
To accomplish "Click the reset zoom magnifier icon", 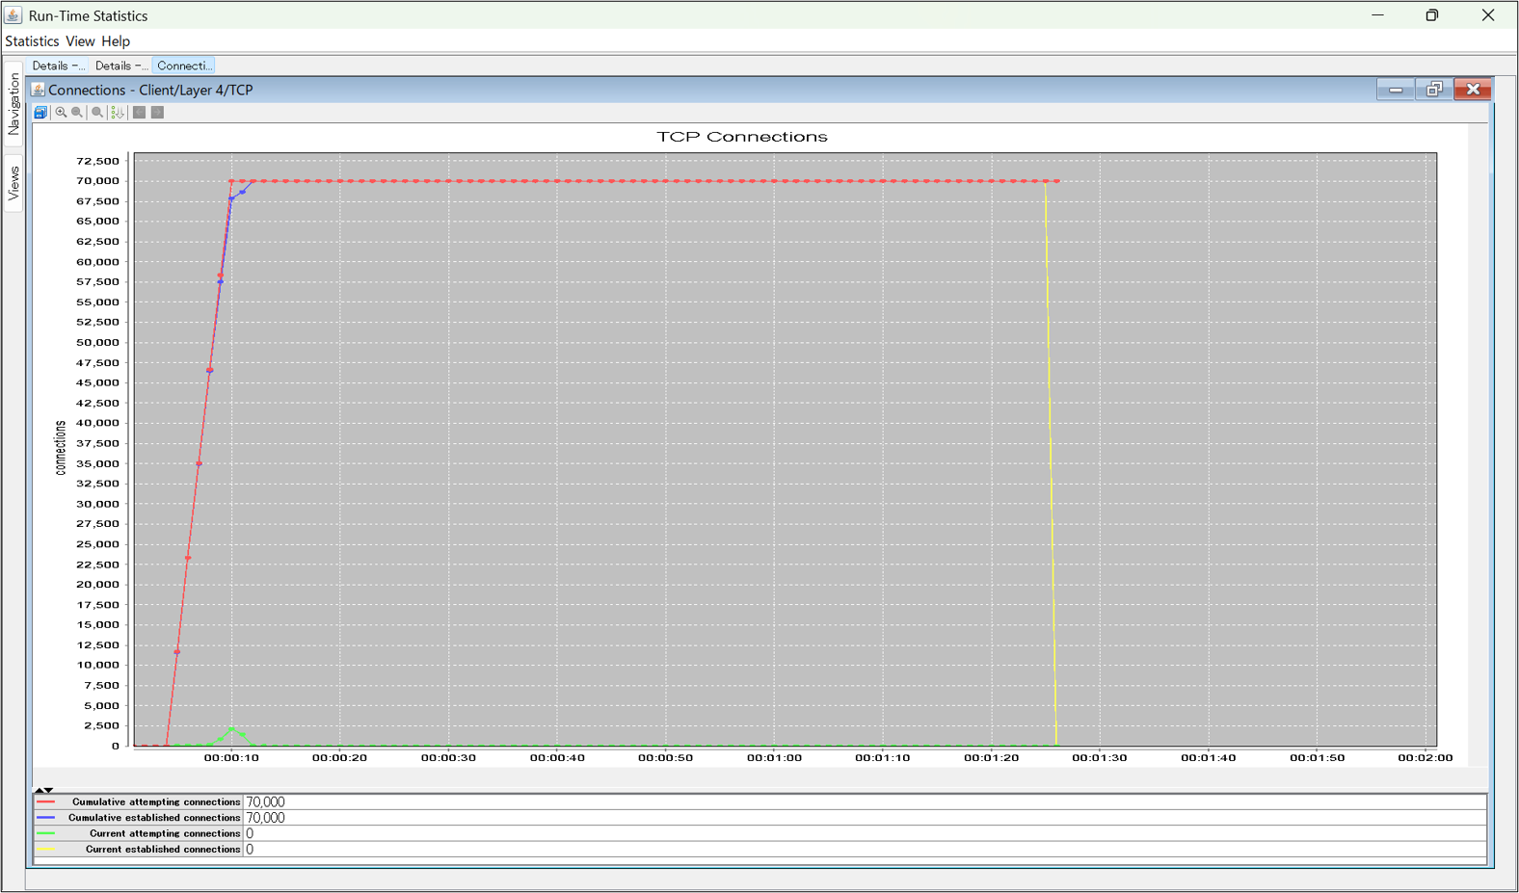I will 97,113.
